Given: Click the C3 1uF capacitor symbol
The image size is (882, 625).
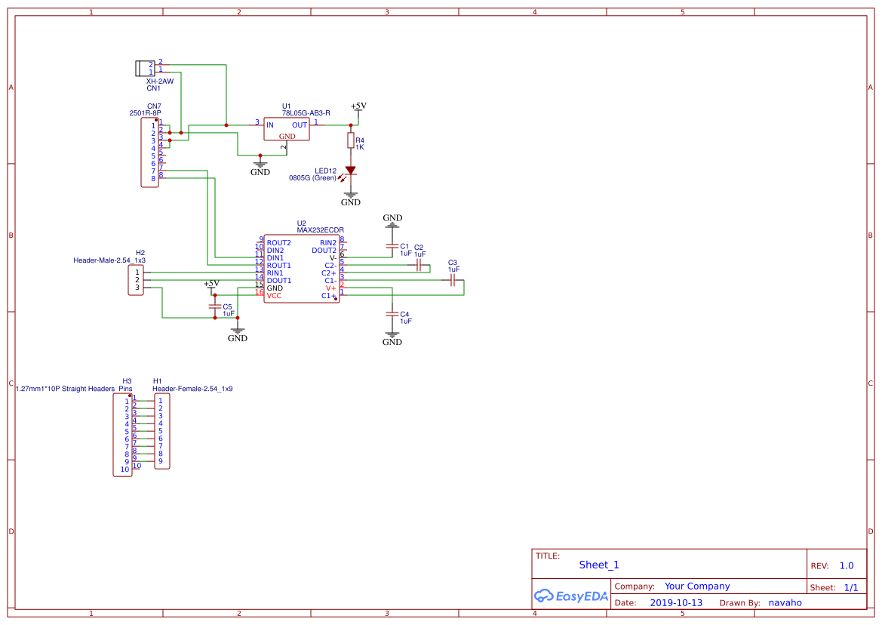Looking at the screenshot, I should (x=452, y=280).
